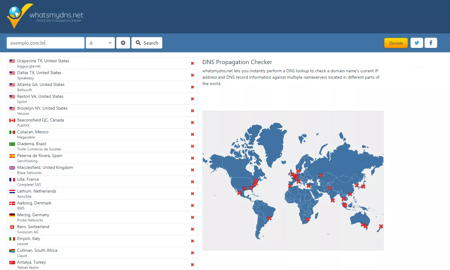Click the Probe Networks provider label
The width and height of the screenshot is (450, 270).
click(x=30, y=220)
